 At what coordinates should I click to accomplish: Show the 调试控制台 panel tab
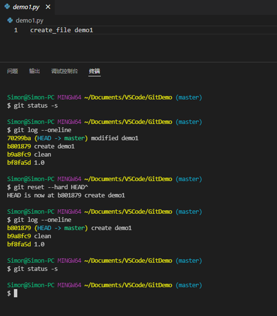click(x=64, y=71)
